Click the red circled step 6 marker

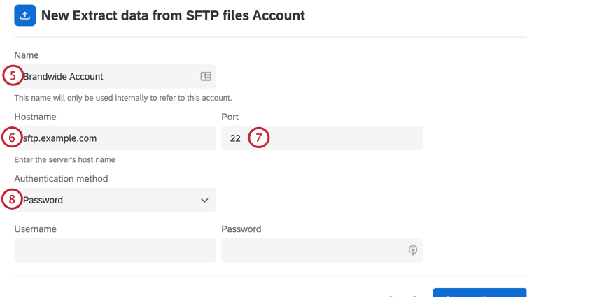[x=12, y=138]
